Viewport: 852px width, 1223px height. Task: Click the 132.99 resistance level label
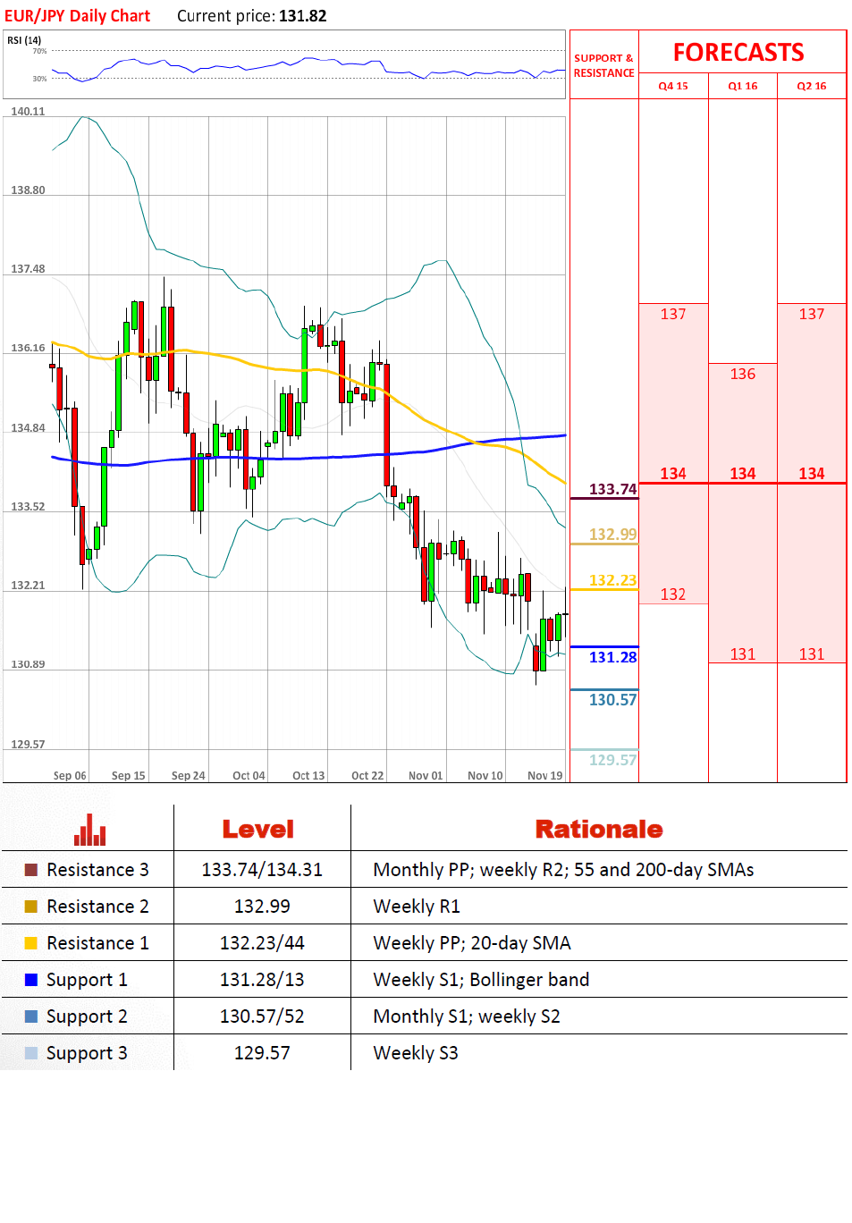click(x=613, y=535)
